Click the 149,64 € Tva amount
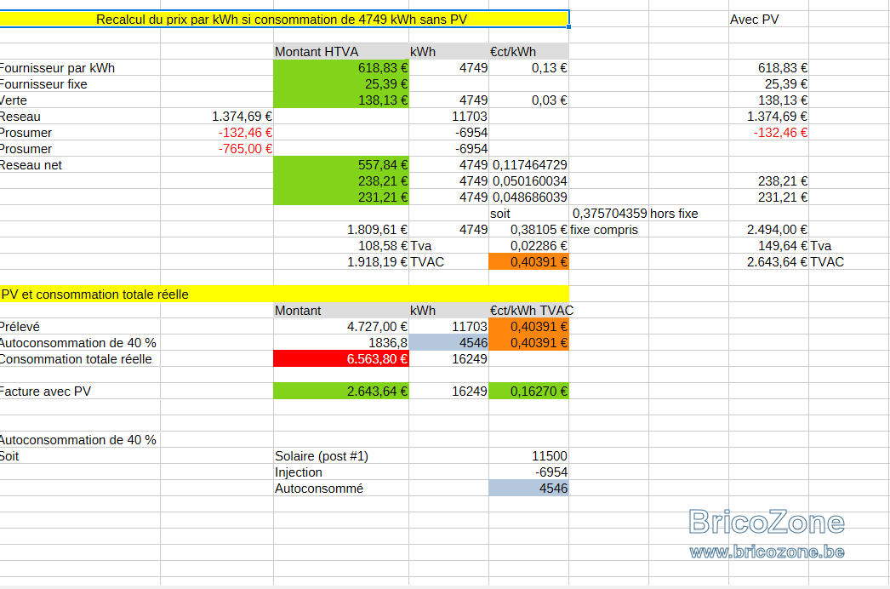The image size is (890, 589). 768,246
